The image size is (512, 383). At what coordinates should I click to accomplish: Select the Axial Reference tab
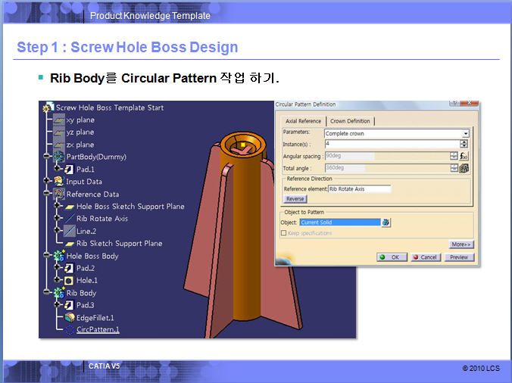pyautogui.click(x=303, y=121)
